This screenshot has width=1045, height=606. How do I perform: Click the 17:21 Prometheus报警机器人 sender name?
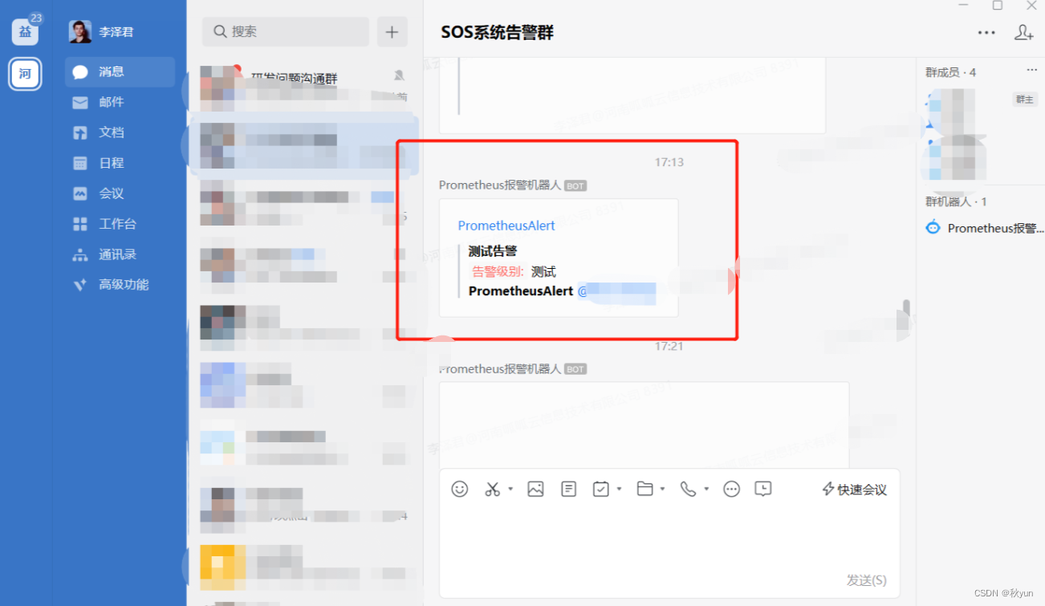click(x=500, y=369)
